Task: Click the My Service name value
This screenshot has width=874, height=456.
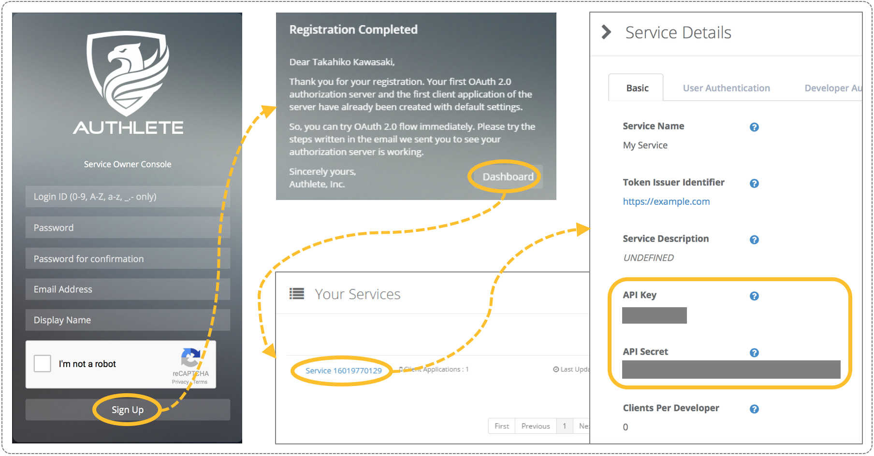Action: [645, 145]
